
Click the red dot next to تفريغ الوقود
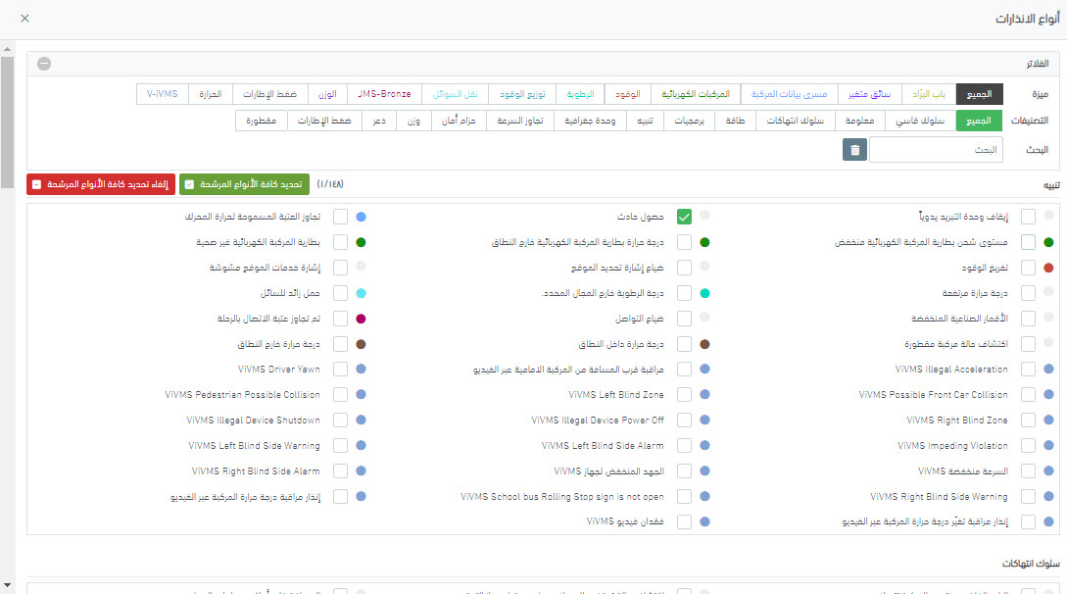(1049, 268)
